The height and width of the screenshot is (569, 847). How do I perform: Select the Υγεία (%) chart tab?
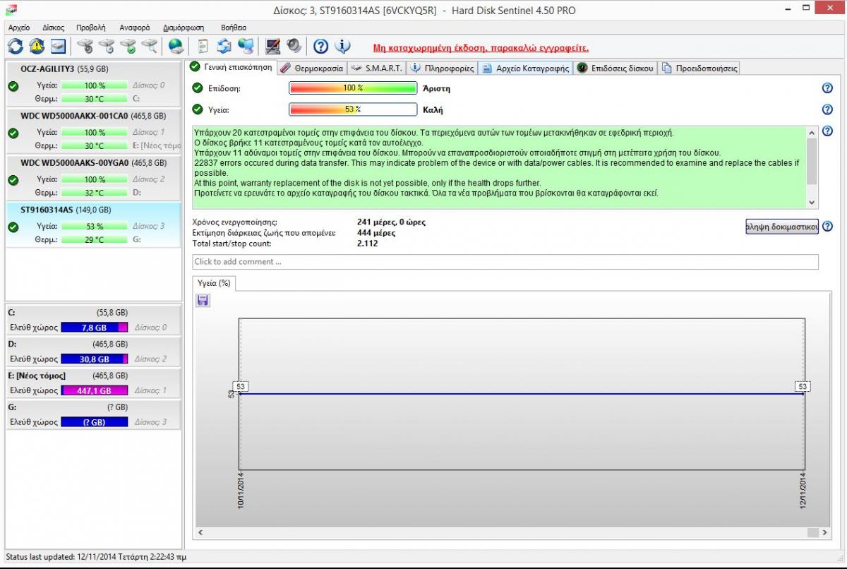point(215,283)
